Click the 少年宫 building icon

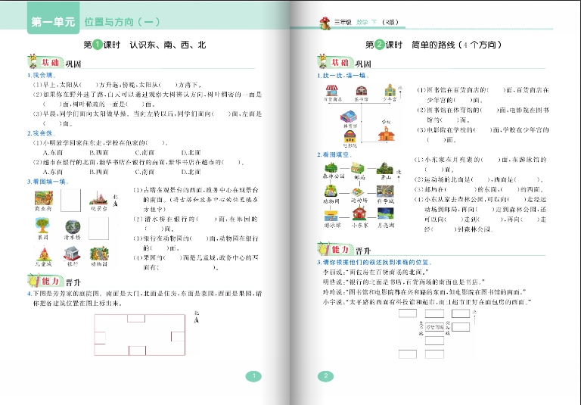(389, 90)
